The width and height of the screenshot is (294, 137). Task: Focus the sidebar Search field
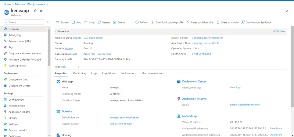click(24, 22)
